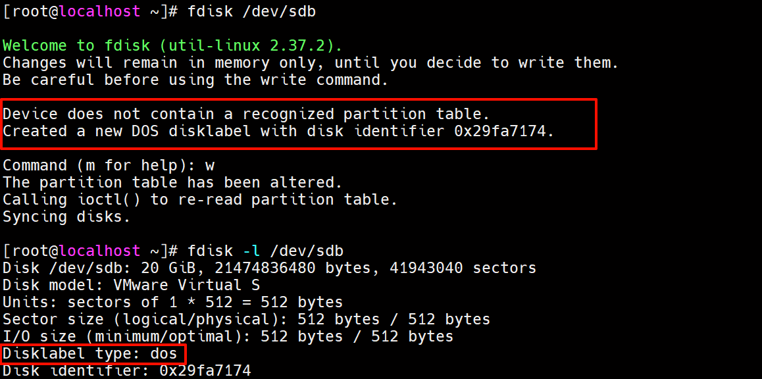Click the 'Disk model: VMware Virtual S' line
Screen dimensions: 762x379
point(132,286)
